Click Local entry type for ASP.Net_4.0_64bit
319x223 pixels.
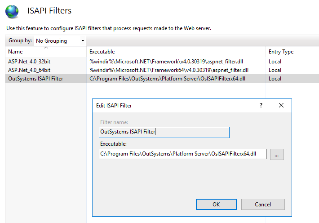click(275, 70)
